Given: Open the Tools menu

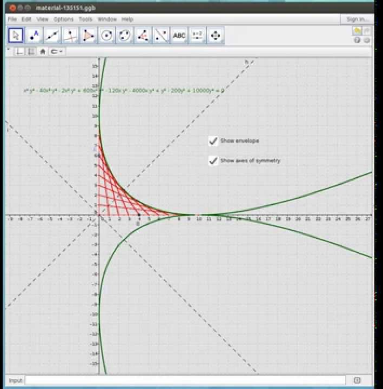Looking at the screenshot, I should pyautogui.click(x=85, y=19).
